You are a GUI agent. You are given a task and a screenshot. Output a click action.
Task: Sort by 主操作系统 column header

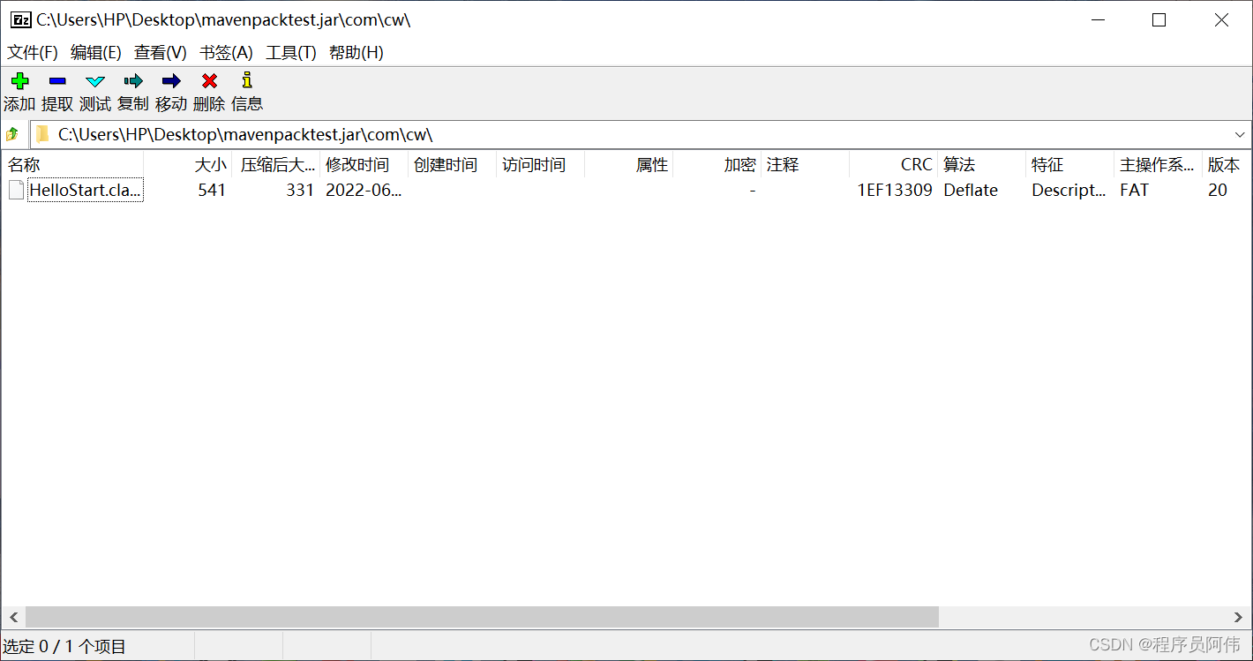[x=1159, y=165]
